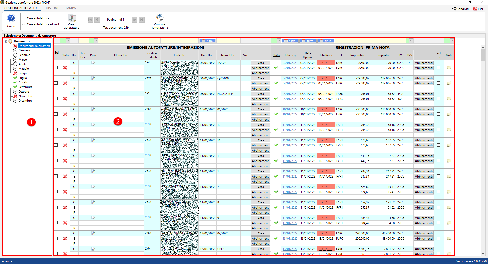The width and height of the screenshot is (488, 264).
Task: Click the vertical scrollbar down arrow
Action: tap(483, 254)
